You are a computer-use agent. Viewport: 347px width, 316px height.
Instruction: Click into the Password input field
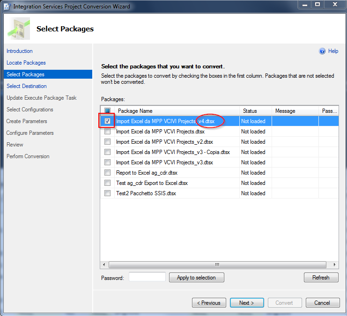pyautogui.click(x=147, y=277)
